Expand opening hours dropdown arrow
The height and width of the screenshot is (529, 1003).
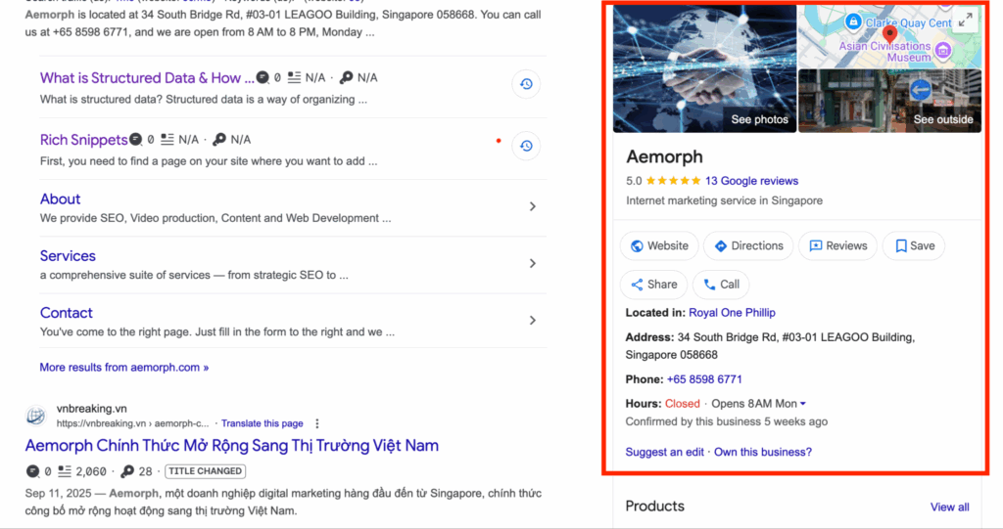[803, 404]
